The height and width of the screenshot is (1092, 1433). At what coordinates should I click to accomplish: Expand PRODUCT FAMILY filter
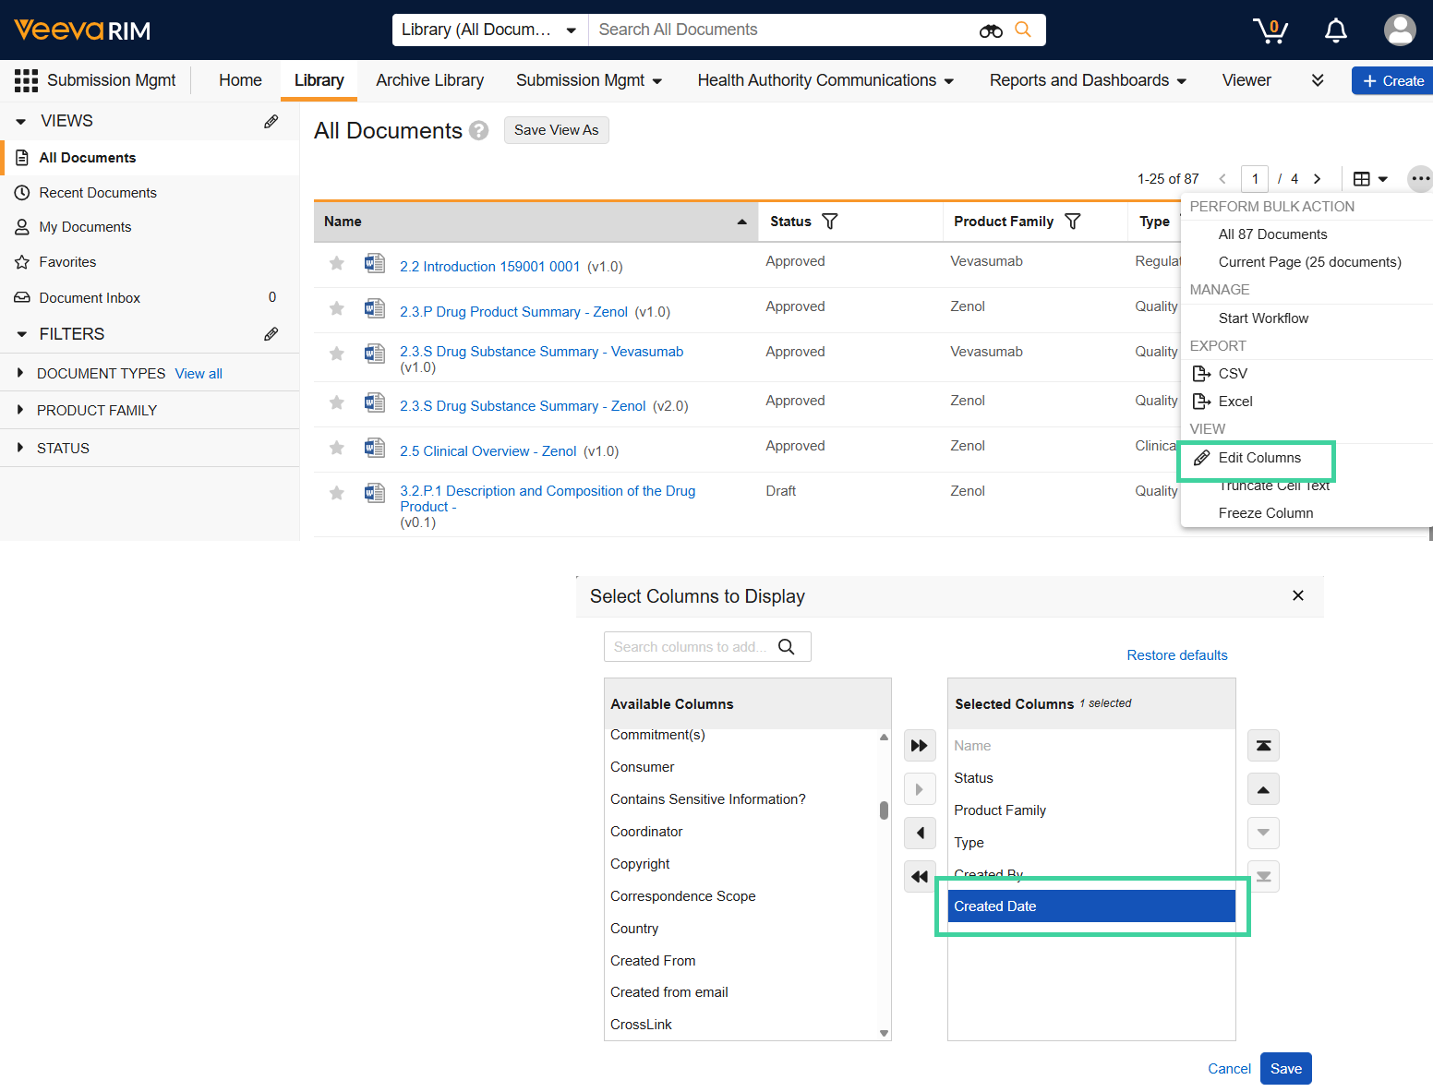pyautogui.click(x=20, y=410)
